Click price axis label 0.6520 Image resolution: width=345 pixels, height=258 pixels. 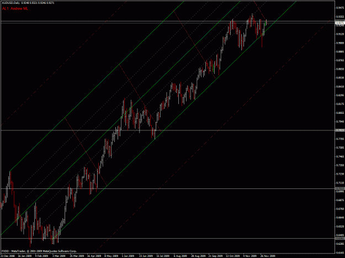[340, 227]
